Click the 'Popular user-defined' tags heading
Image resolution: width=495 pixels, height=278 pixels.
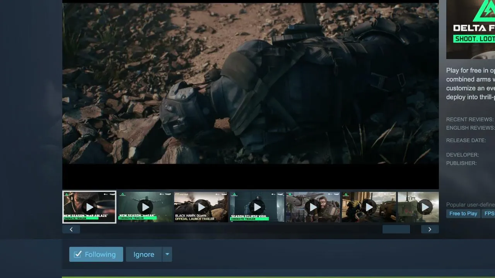pos(471,205)
